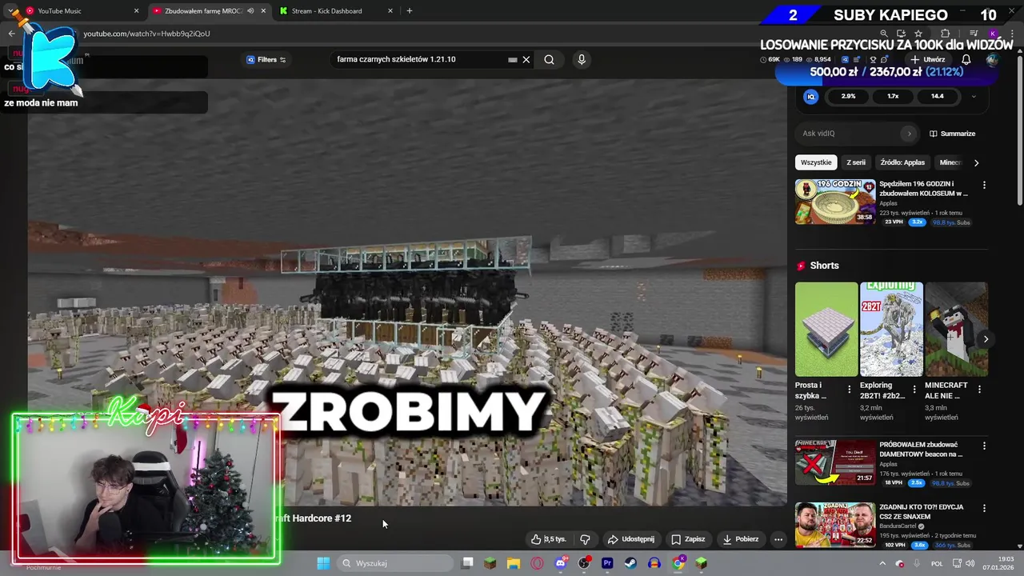Open options for Exploring 2B2T Short

point(914,390)
